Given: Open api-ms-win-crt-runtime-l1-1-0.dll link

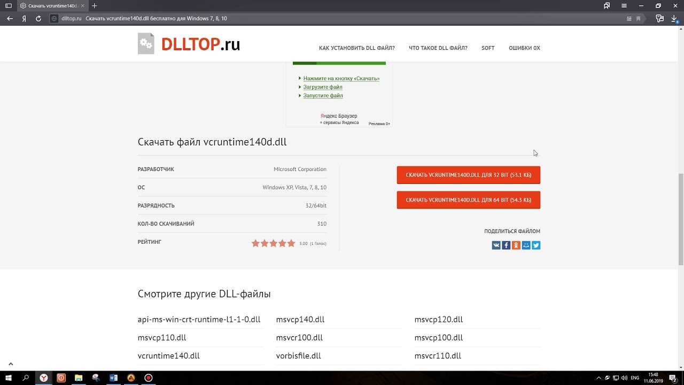Looking at the screenshot, I should (x=199, y=320).
